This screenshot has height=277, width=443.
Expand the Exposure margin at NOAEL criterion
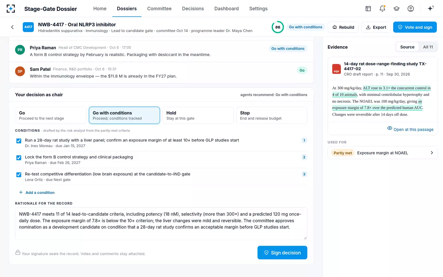click(383, 153)
